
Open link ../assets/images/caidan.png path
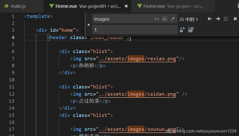(137, 94)
